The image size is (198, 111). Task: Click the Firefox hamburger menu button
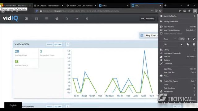(x=195, y=11)
